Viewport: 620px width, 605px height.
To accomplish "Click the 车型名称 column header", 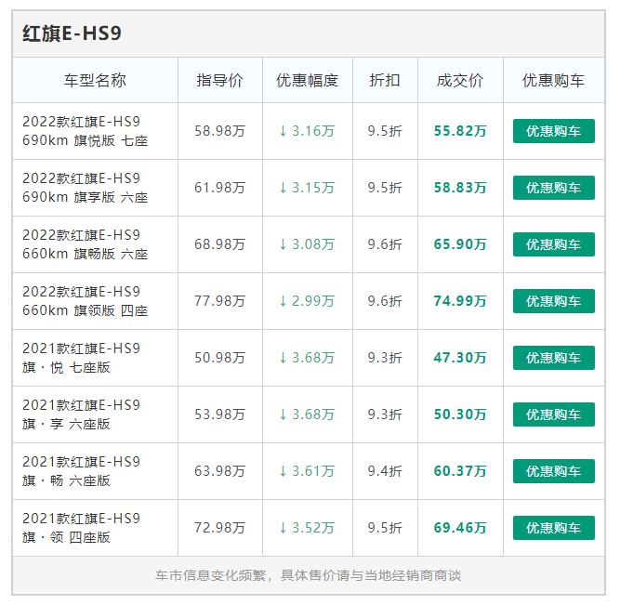I will (x=95, y=80).
